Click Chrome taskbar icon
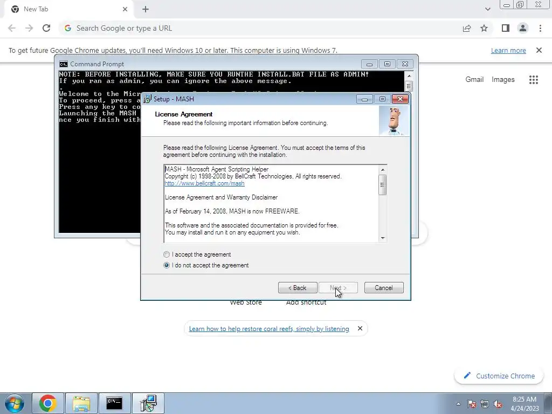Viewport: 552px width, 414px height. pyautogui.click(x=48, y=403)
